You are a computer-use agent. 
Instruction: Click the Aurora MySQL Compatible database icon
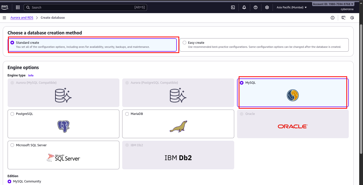[x=64, y=95]
